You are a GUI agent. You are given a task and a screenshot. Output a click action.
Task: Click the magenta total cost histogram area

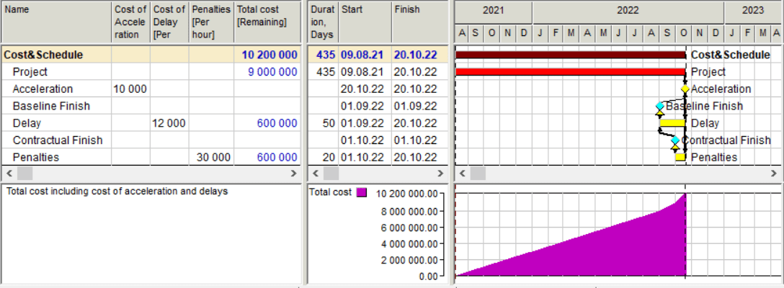click(x=600, y=250)
